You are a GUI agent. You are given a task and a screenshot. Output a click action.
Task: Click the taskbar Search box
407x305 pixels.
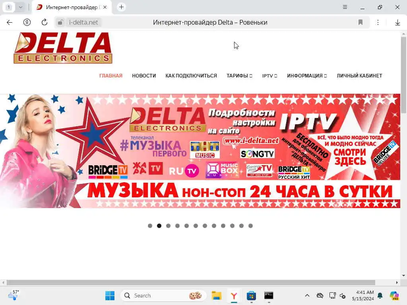click(x=163, y=295)
